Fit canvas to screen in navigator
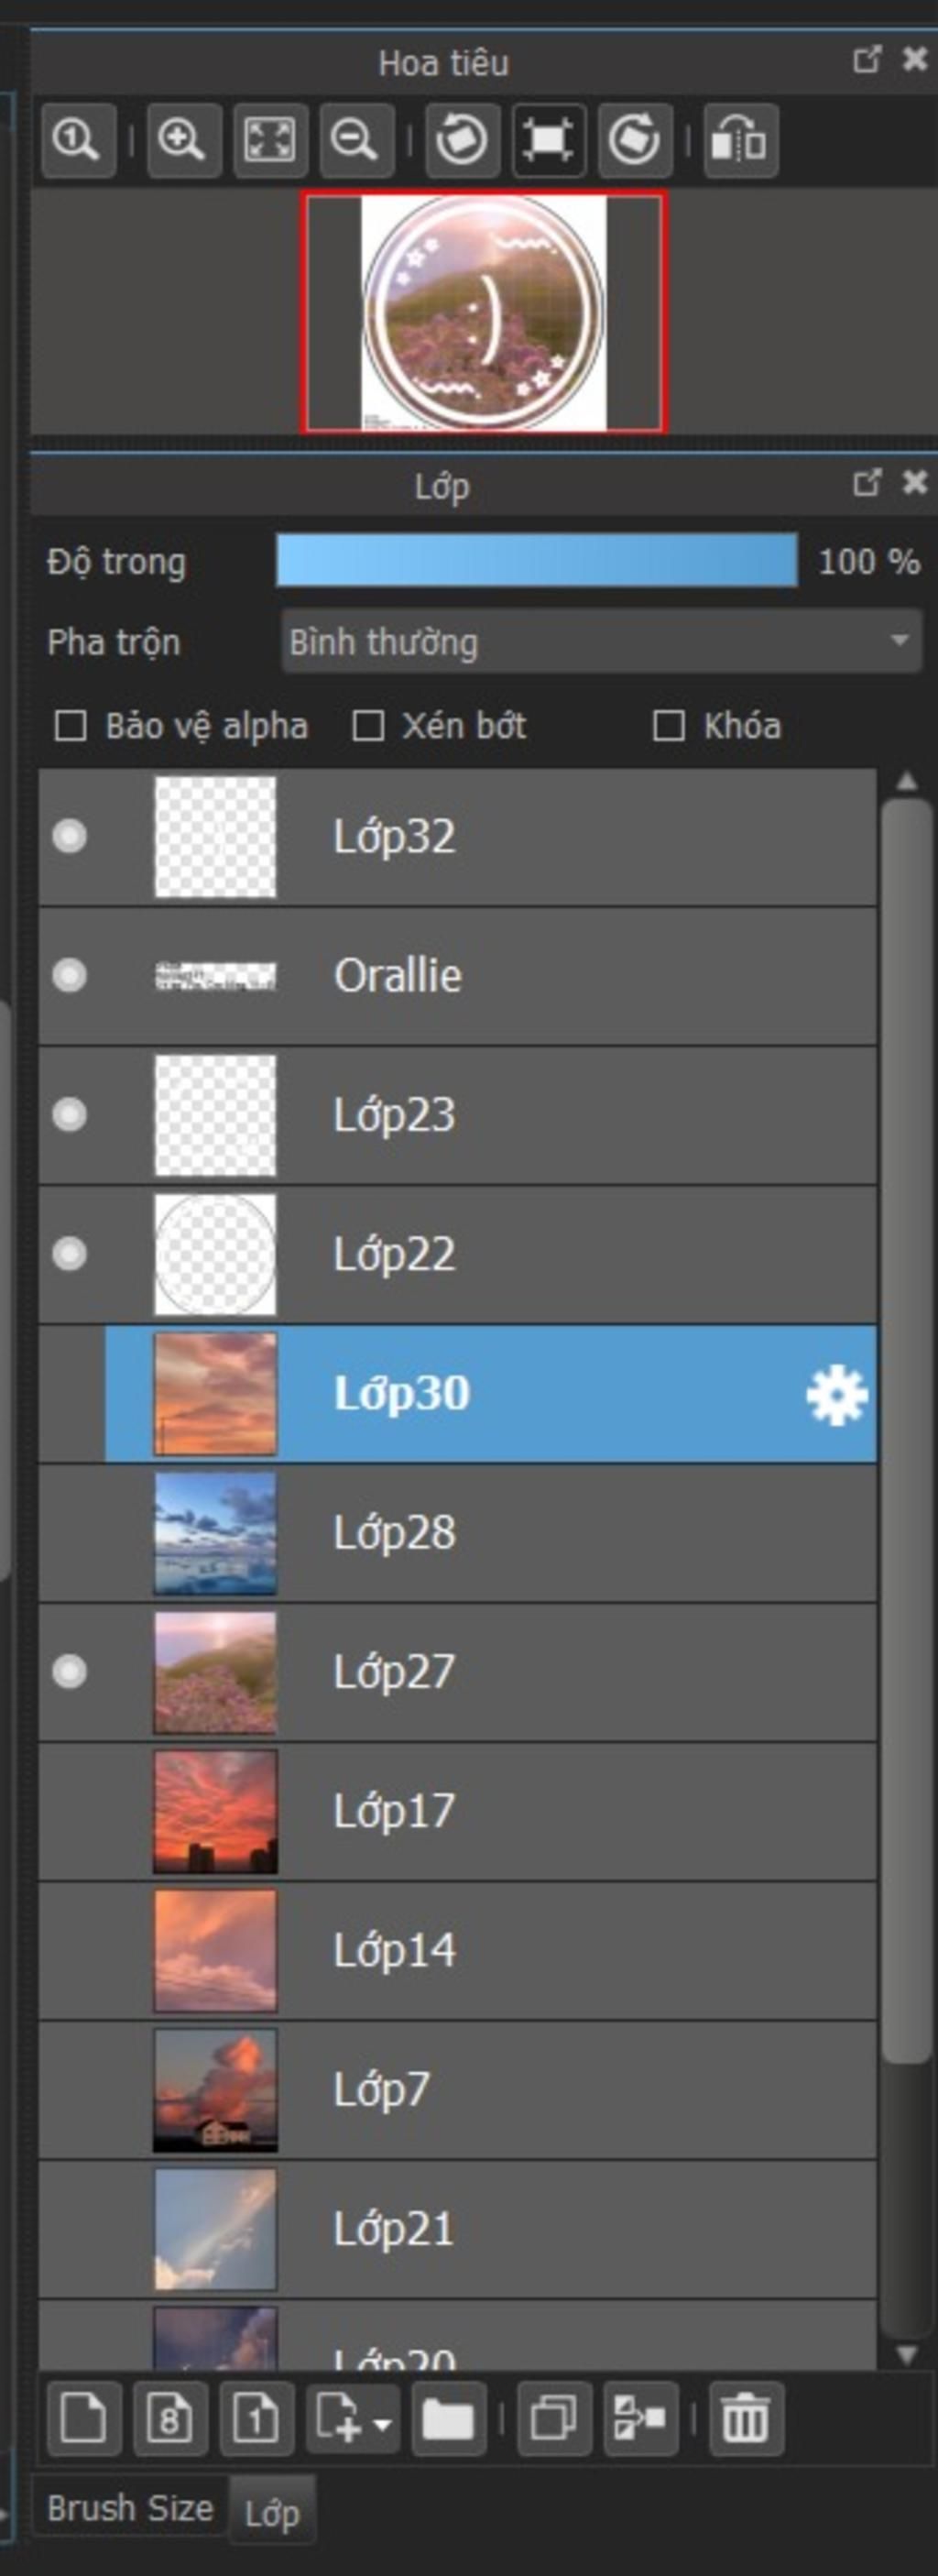Viewport: 938px width, 2576px height. [270, 140]
